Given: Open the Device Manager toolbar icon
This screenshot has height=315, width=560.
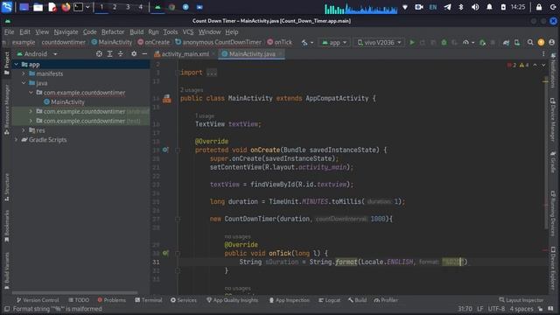Looking at the screenshot, I should [517, 43].
